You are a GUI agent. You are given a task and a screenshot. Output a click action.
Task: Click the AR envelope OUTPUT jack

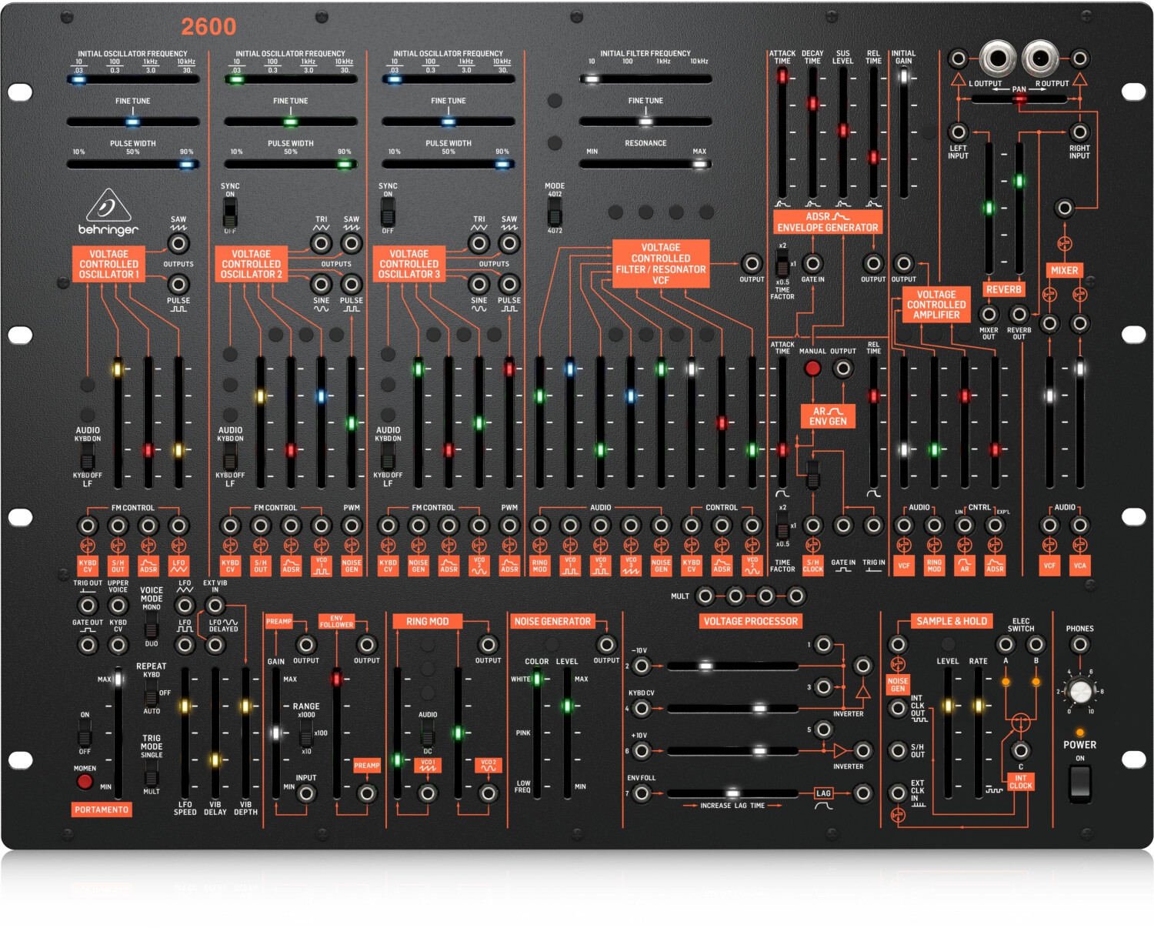coord(843,369)
